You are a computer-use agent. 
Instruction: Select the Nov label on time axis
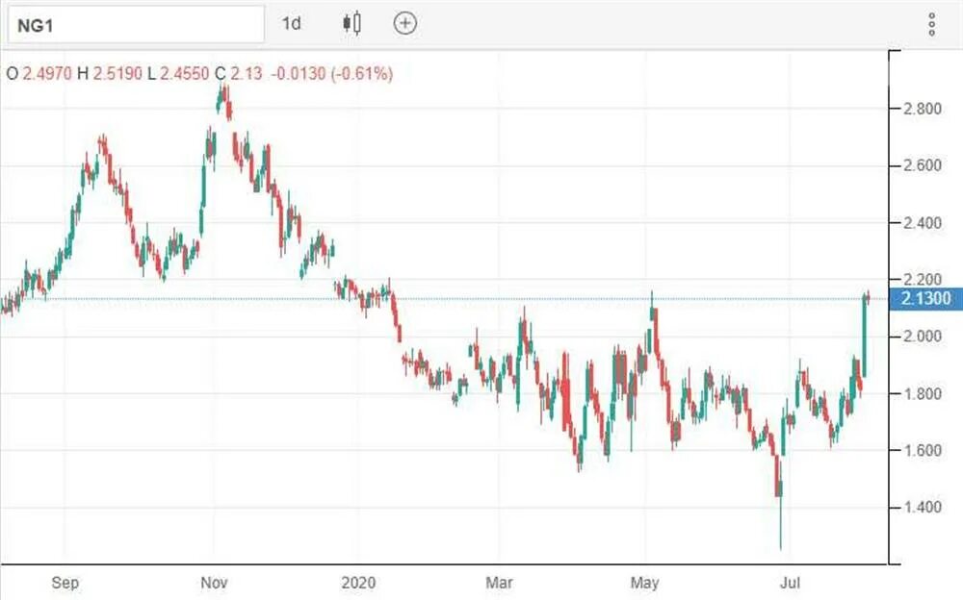click(214, 582)
